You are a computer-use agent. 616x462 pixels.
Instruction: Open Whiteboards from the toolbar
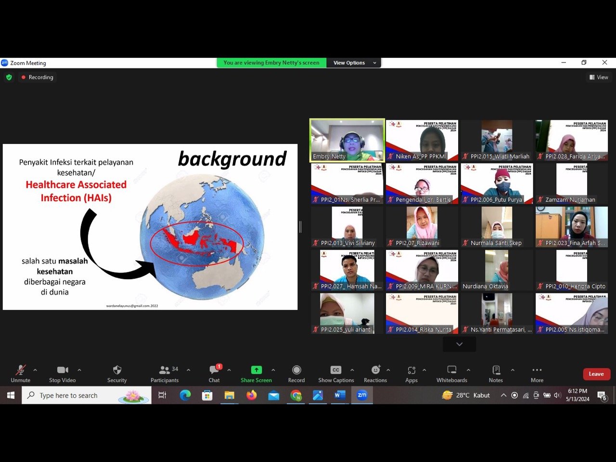point(451,370)
